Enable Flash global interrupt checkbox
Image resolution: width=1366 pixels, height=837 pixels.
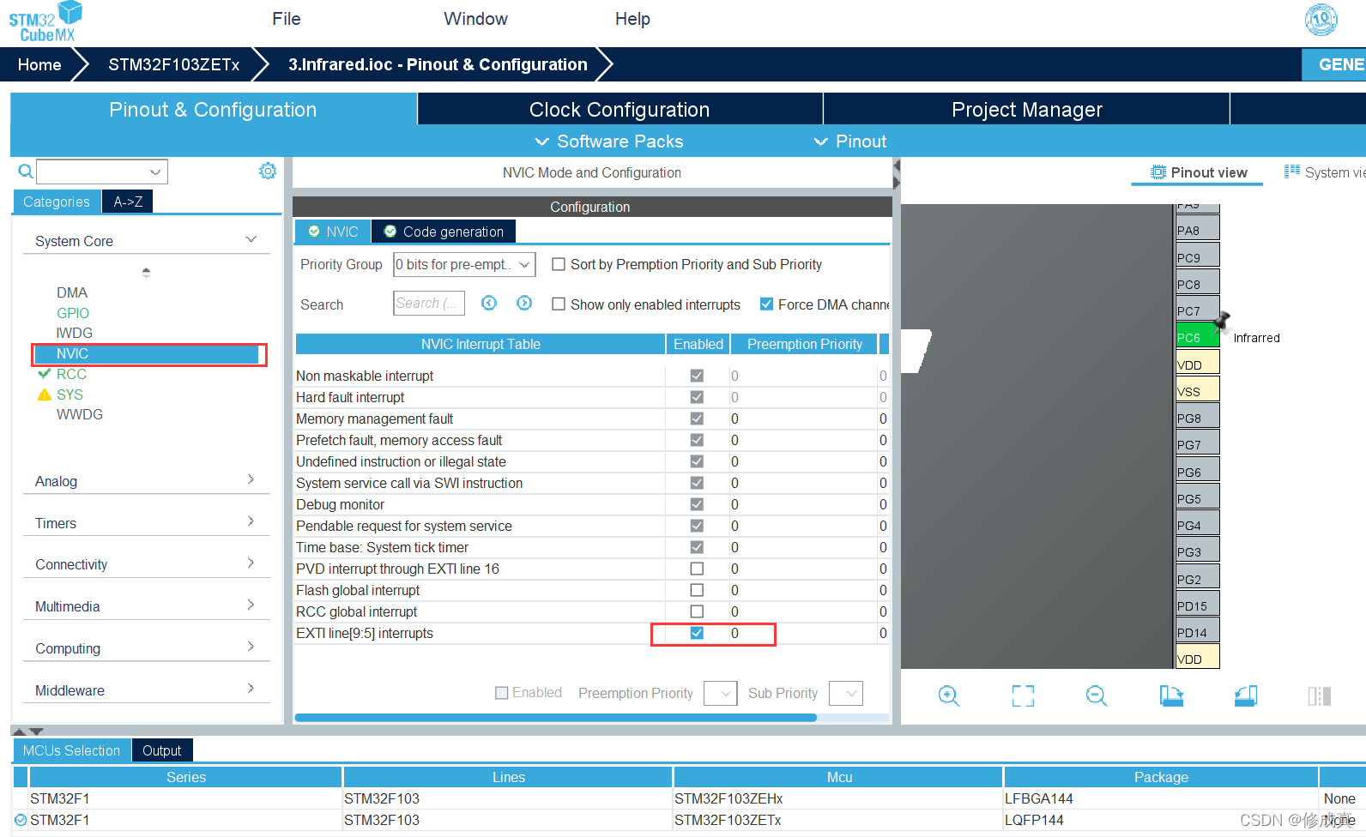[x=697, y=590]
